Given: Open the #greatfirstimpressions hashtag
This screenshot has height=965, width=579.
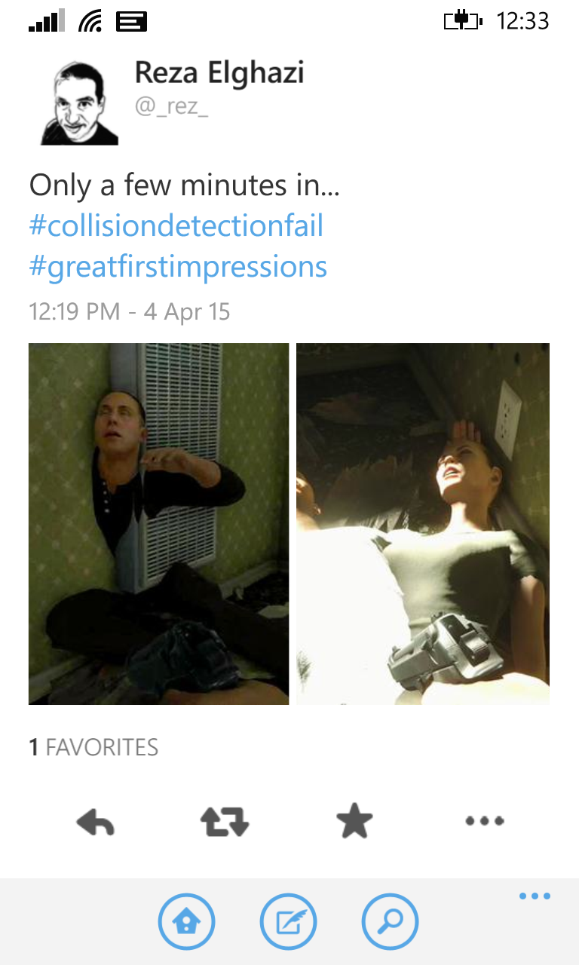Looking at the screenshot, I should point(178,267).
